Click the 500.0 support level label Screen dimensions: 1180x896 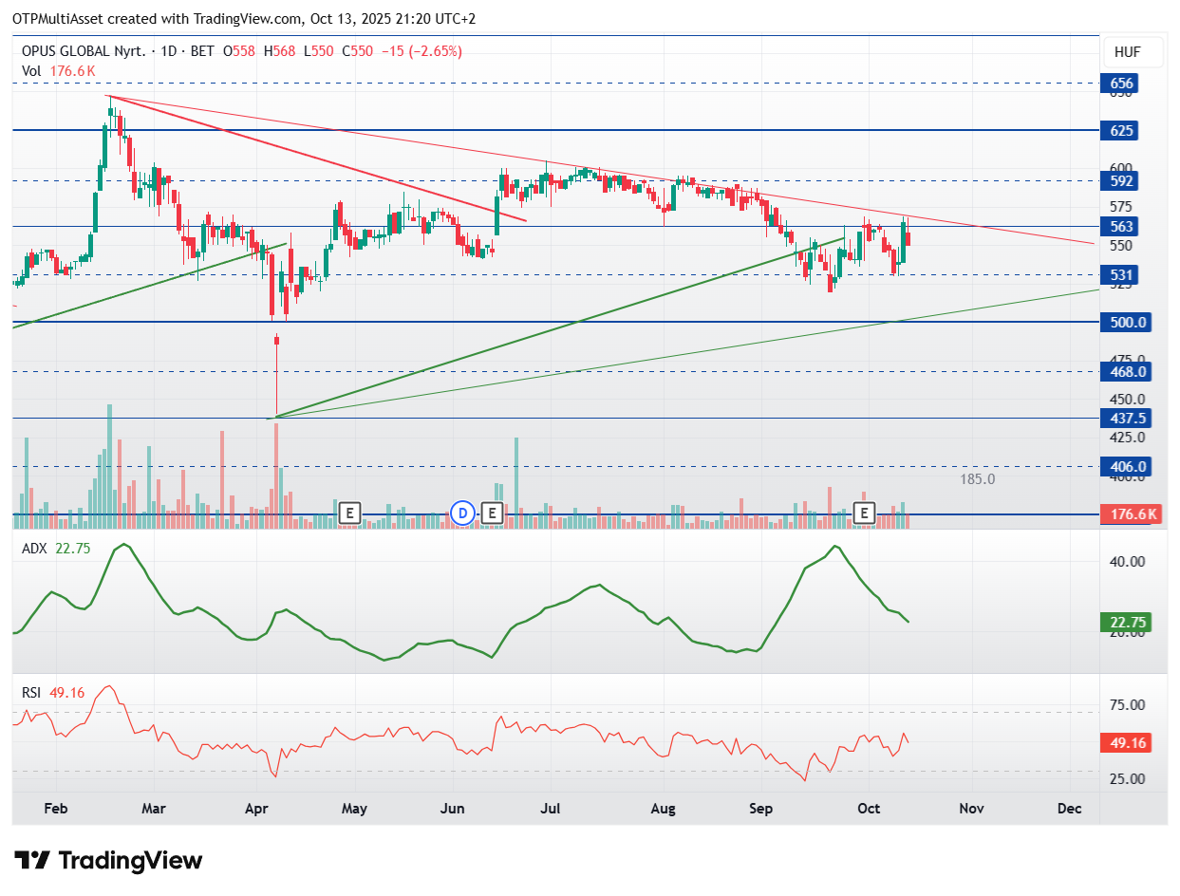click(1128, 323)
